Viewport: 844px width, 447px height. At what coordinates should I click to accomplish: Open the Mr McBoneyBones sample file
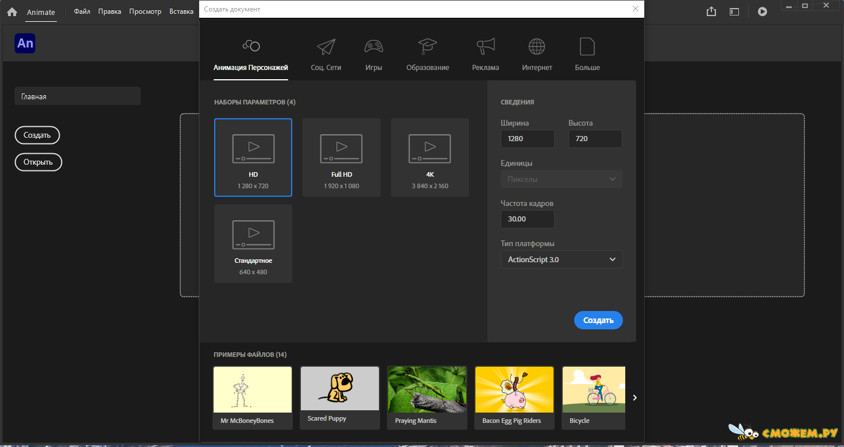point(253,398)
